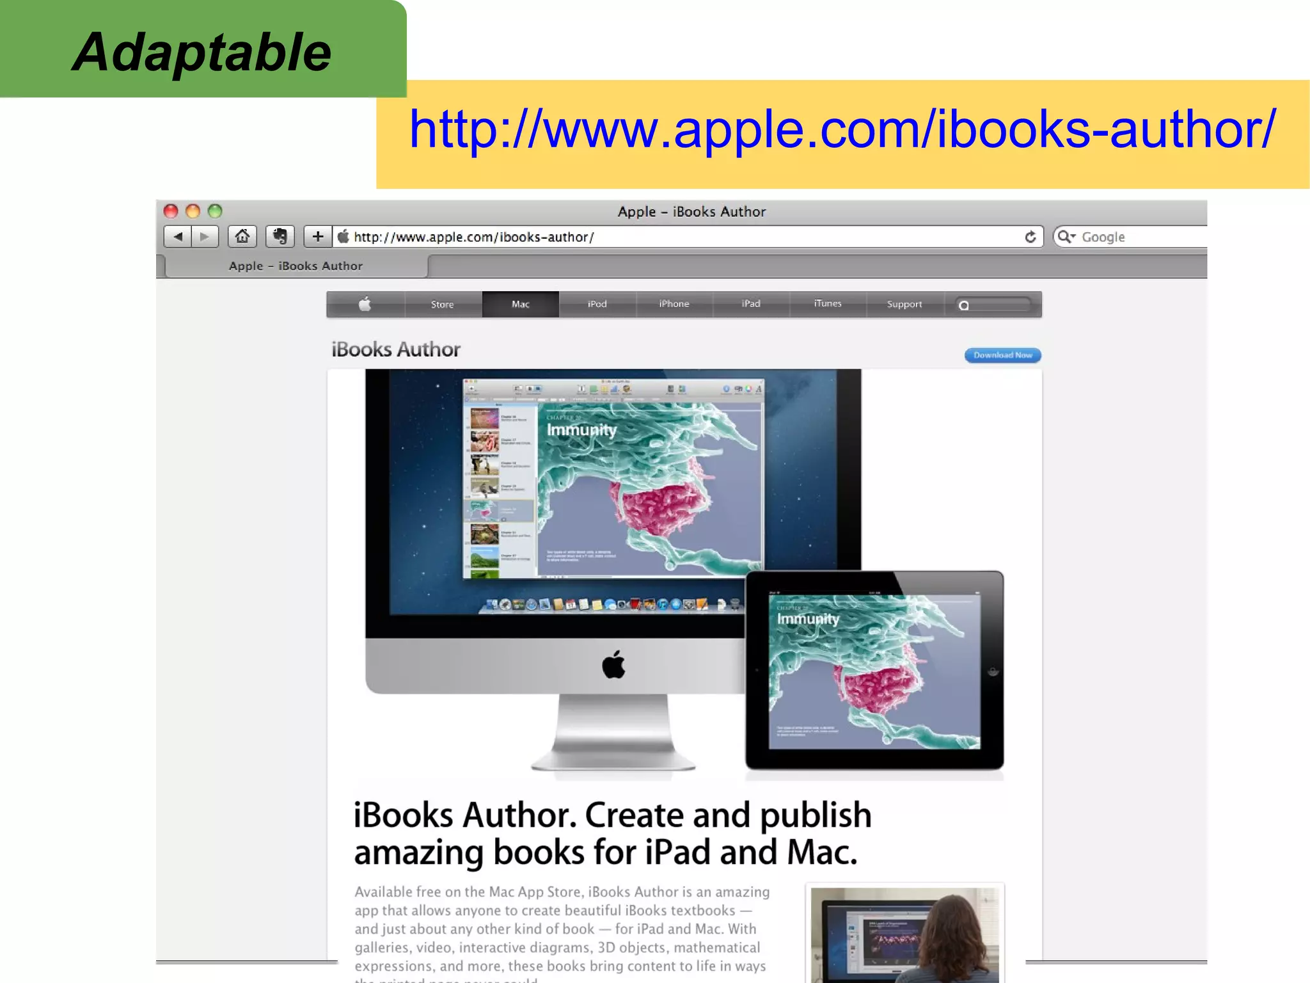The height and width of the screenshot is (983, 1310).
Task: Click the slide's apple.com/ibooks-author link
Action: coord(842,130)
